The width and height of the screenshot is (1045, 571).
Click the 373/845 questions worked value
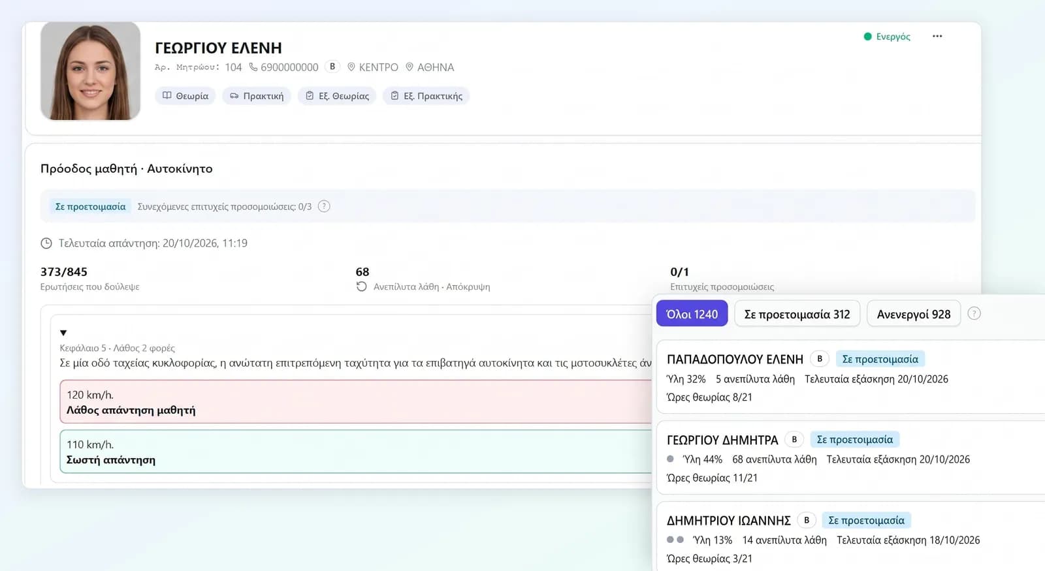click(x=64, y=271)
